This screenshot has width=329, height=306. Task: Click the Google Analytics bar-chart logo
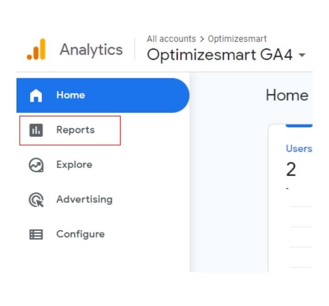(x=36, y=49)
